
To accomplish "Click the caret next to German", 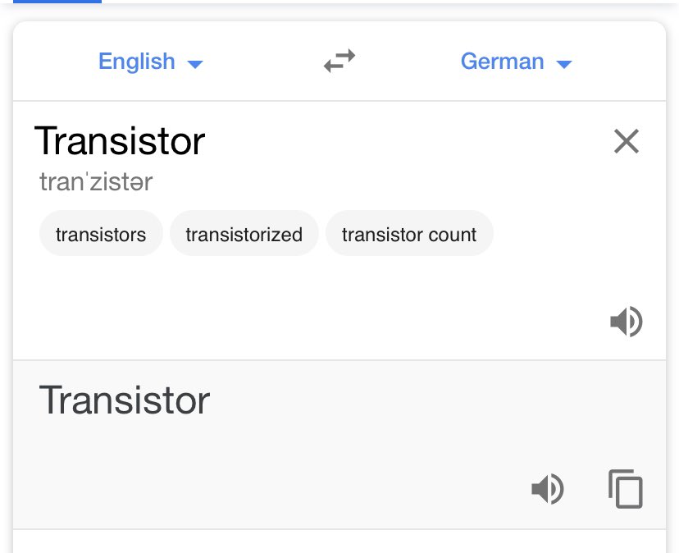I will pos(563,64).
